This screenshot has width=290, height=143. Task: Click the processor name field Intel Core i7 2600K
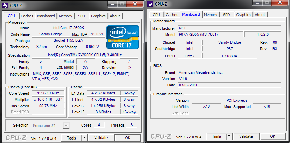click(x=68, y=28)
